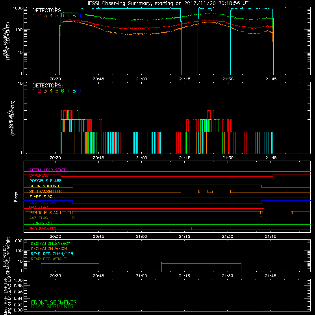Click the DETECTORS: heading in rear-segments panel
Image resolution: width=315 pixels, height=315 pixels.
coord(48,85)
